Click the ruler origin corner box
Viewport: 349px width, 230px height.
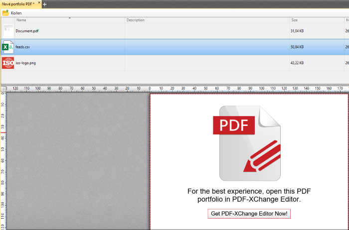point(3,89)
